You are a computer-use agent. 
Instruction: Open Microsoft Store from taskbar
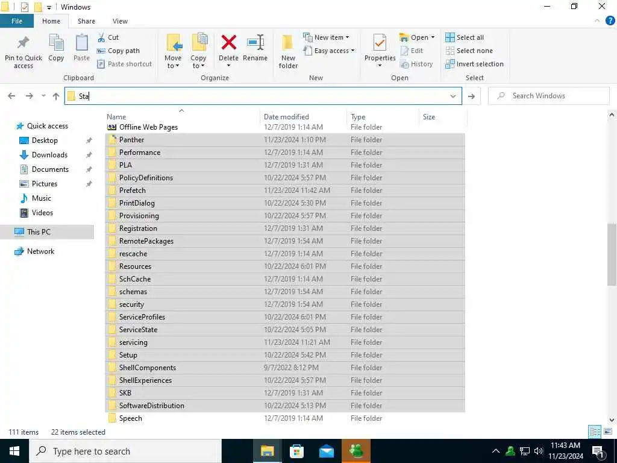click(296, 451)
